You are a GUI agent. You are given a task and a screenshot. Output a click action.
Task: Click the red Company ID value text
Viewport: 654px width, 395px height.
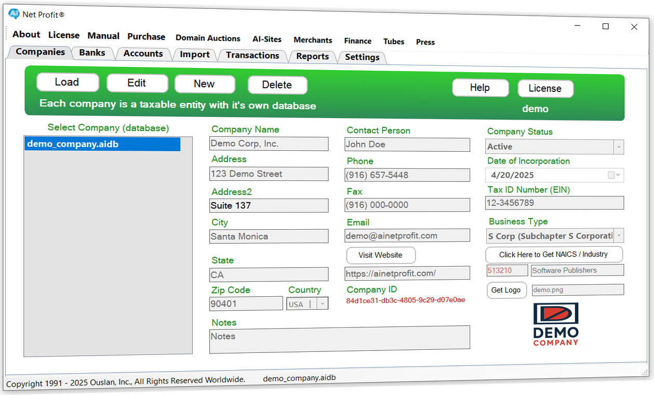click(x=406, y=300)
